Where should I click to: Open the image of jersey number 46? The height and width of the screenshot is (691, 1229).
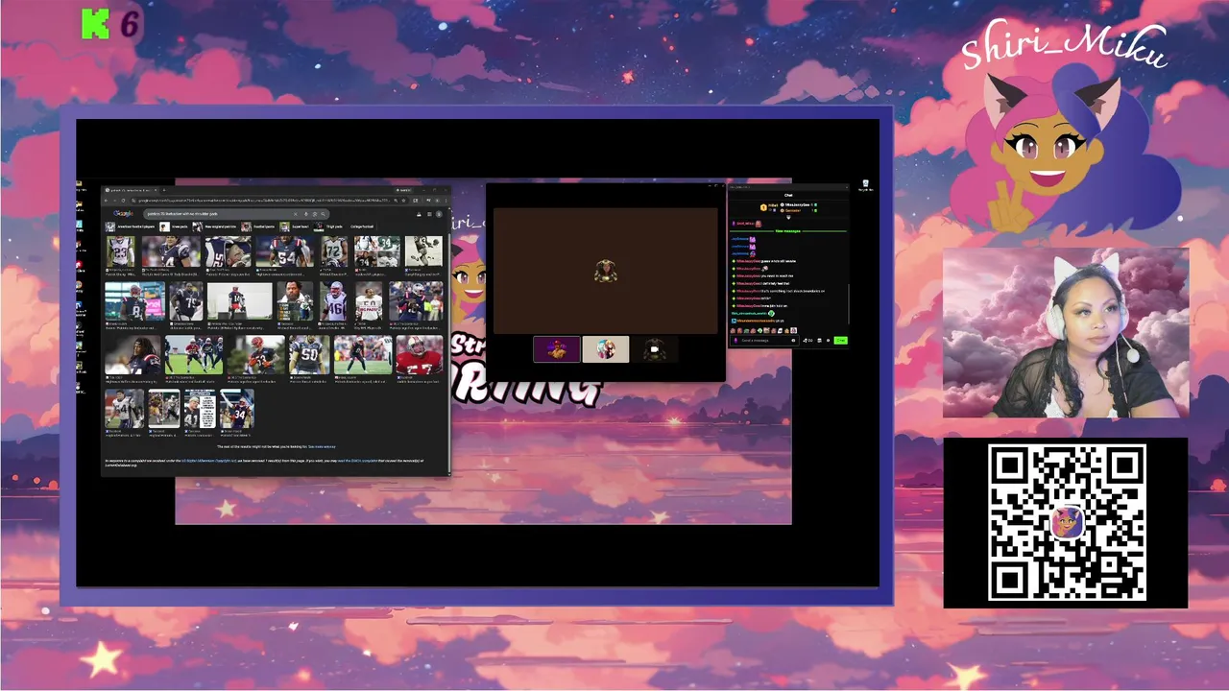click(332, 301)
